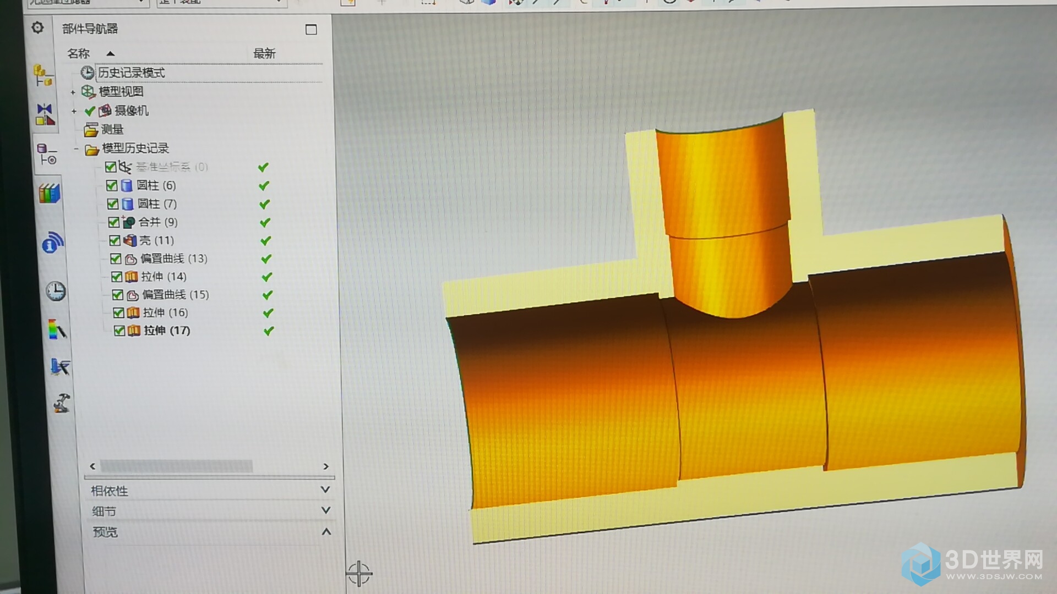
Task: Expand the 细节 section
Action: [210, 511]
